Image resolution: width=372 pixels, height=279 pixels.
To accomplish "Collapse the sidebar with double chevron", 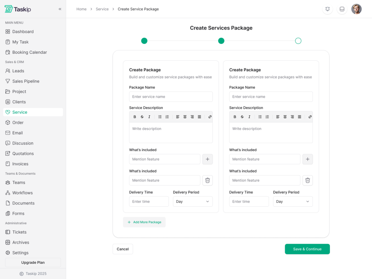I will pos(60,9).
